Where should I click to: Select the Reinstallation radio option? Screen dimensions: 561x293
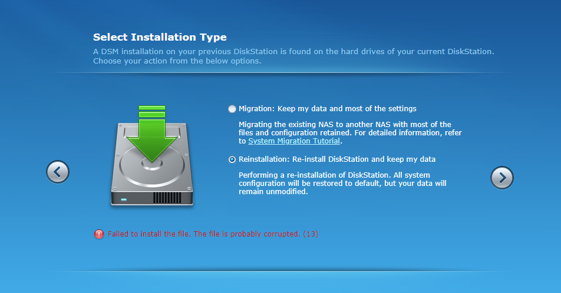pos(232,159)
